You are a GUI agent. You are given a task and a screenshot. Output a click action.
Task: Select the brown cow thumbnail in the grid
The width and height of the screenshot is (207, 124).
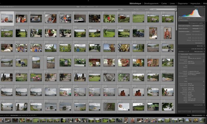point(124,18)
